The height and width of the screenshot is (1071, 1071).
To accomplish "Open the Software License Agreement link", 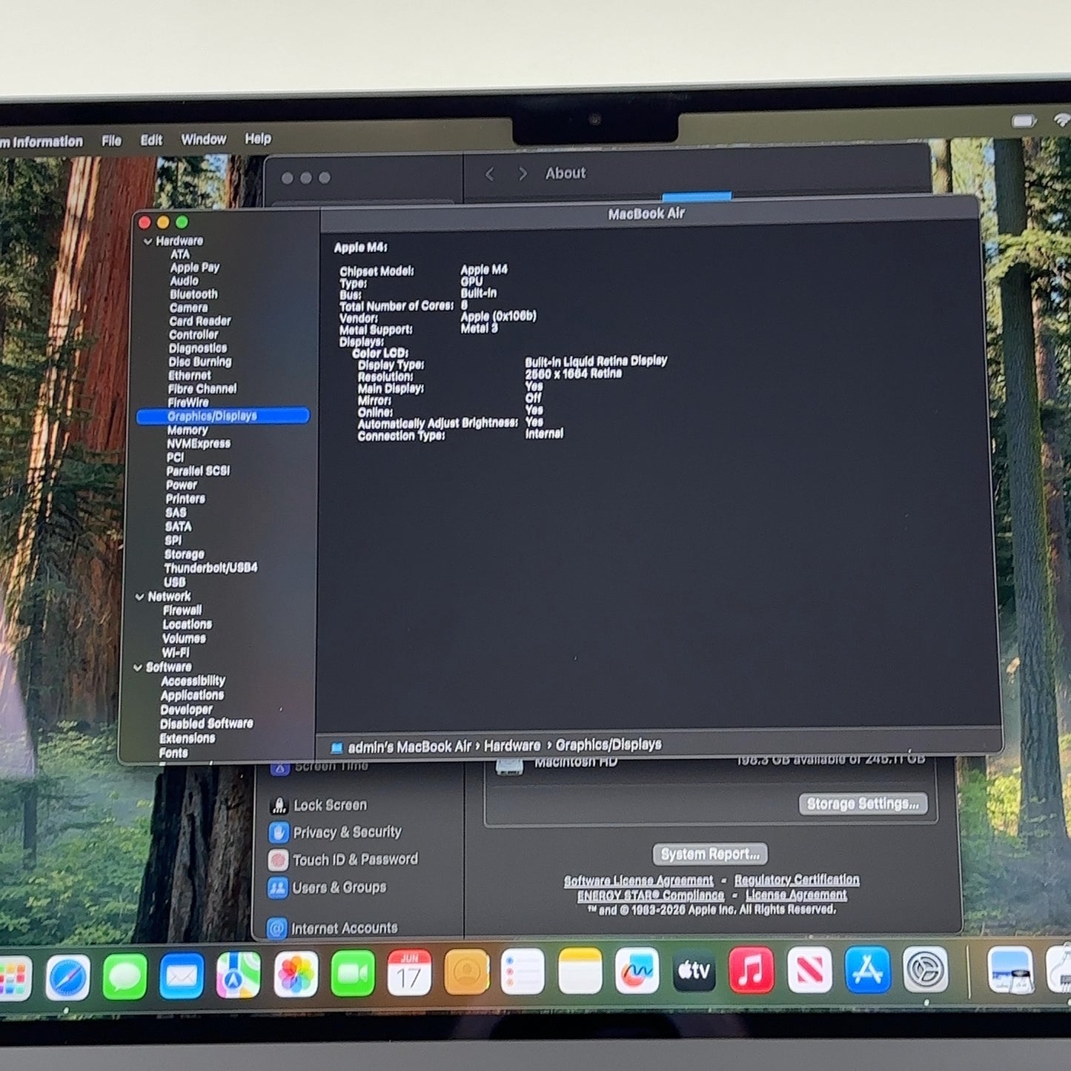I will [x=638, y=881].
